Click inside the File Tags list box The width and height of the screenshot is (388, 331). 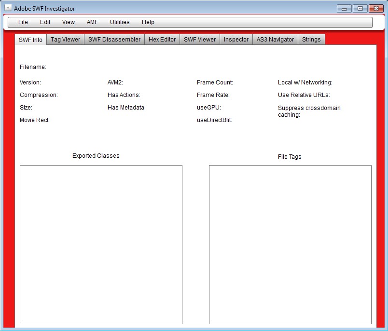[x=290, y=245]
